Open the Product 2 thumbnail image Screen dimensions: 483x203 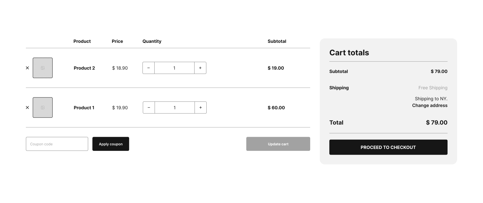click(x=42, y=68)
